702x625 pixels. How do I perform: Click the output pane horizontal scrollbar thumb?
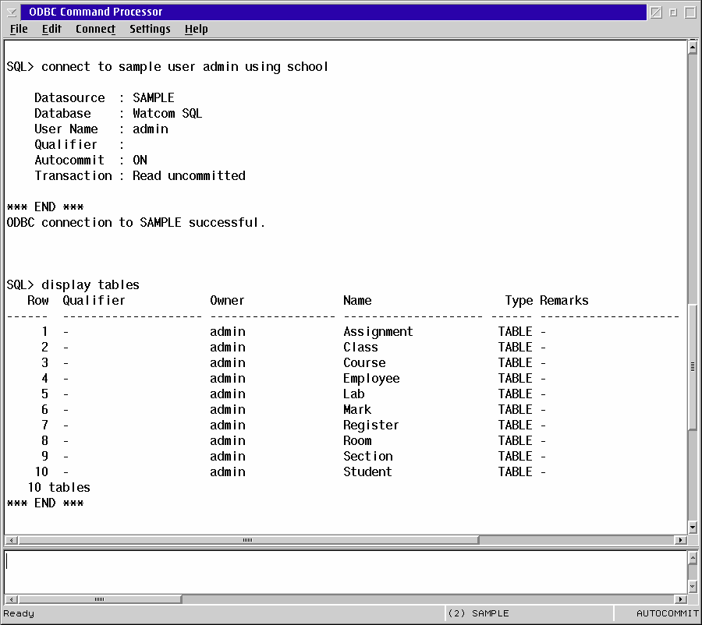pos(249,540)
